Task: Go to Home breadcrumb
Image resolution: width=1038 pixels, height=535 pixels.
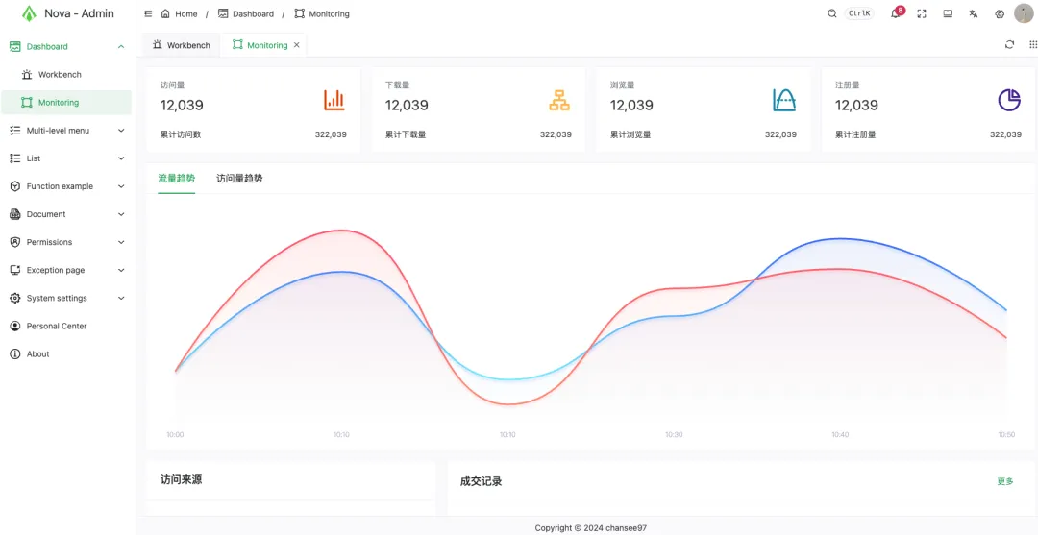Action: [180, 13]
